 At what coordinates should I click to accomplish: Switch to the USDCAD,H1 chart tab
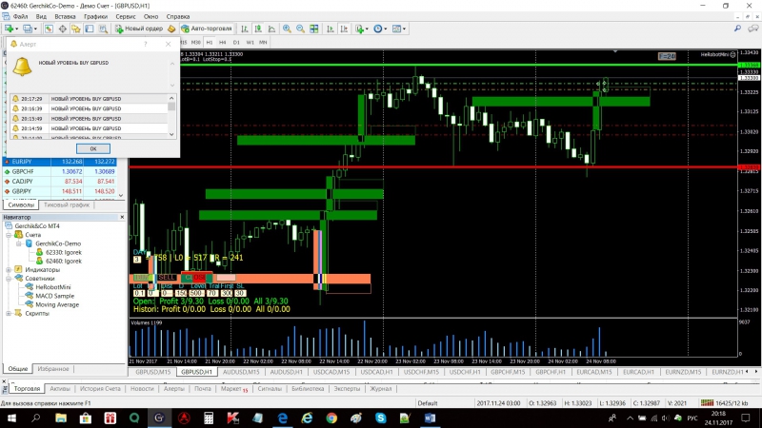376,372
